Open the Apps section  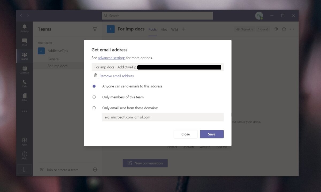(x=24, y=140)
